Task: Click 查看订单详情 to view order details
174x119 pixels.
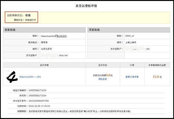Action: 132,77
